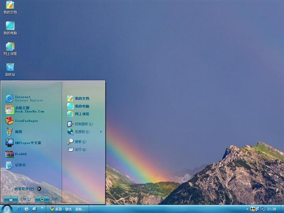Select the 网上邻居 desktop icon

tap(10, 47)
